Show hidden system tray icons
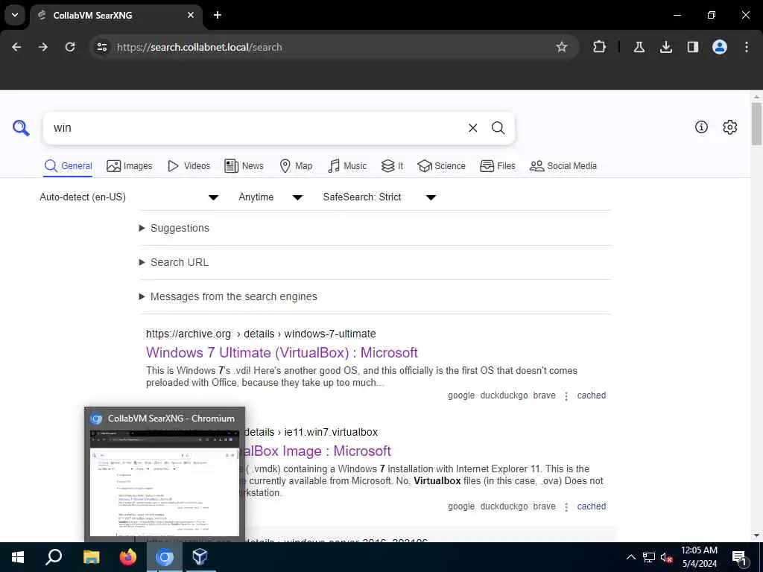The height and width of the screenshot is (572, 763). click(x=630, y=557)
